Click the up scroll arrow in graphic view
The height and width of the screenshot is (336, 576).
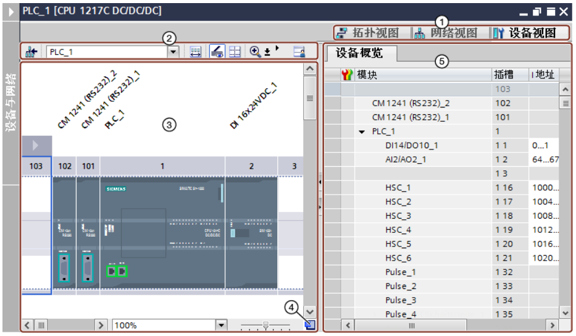(x=310, y=69)
